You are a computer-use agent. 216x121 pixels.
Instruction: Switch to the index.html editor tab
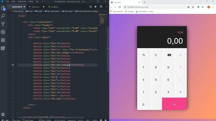click(x=17, y=7)
